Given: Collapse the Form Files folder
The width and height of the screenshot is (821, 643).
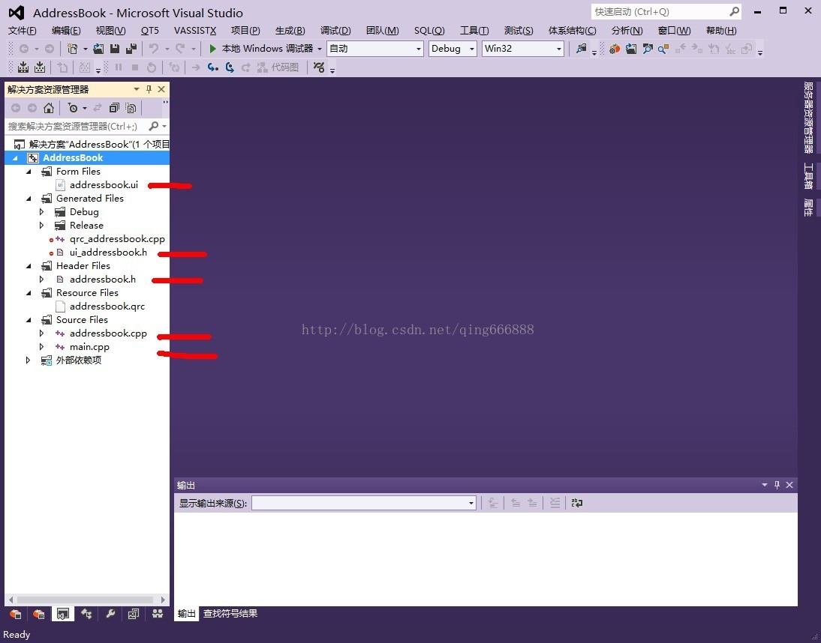Looking at the screenshot, I should pyautogui.click(x=29, y=172).
